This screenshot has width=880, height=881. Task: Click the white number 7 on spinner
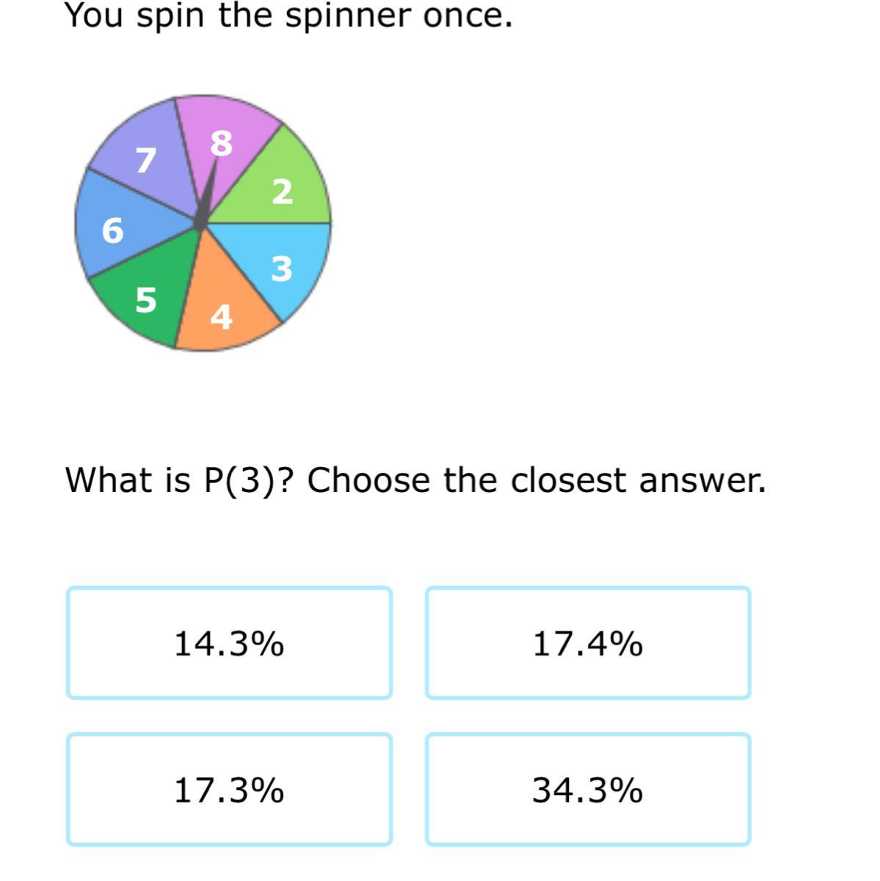147,160
